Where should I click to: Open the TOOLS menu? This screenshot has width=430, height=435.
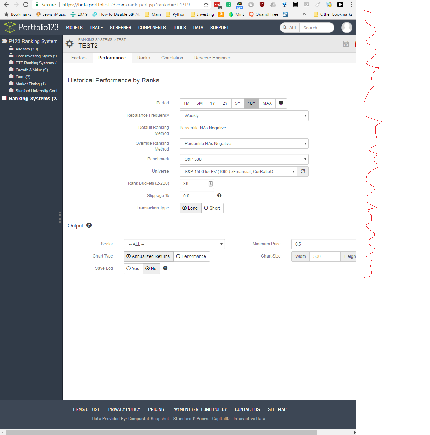[180, 28]
